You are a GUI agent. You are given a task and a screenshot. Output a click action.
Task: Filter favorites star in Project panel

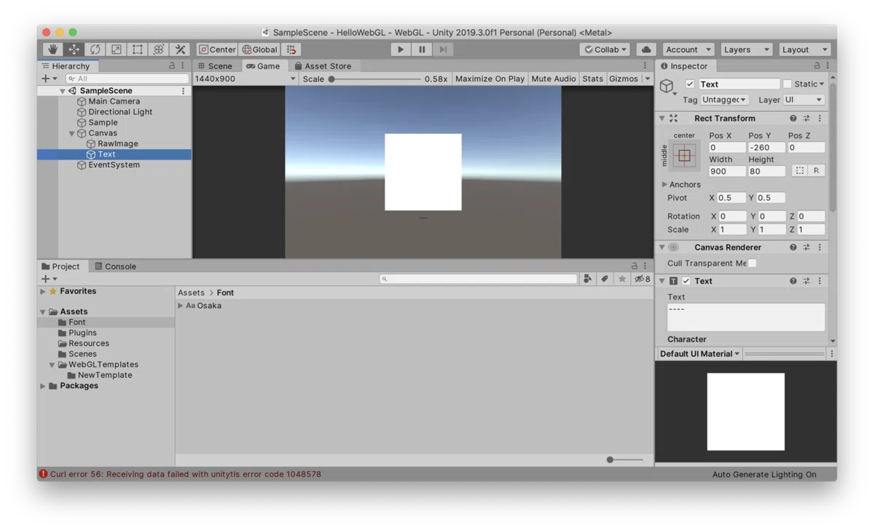(x=622, y=279)
